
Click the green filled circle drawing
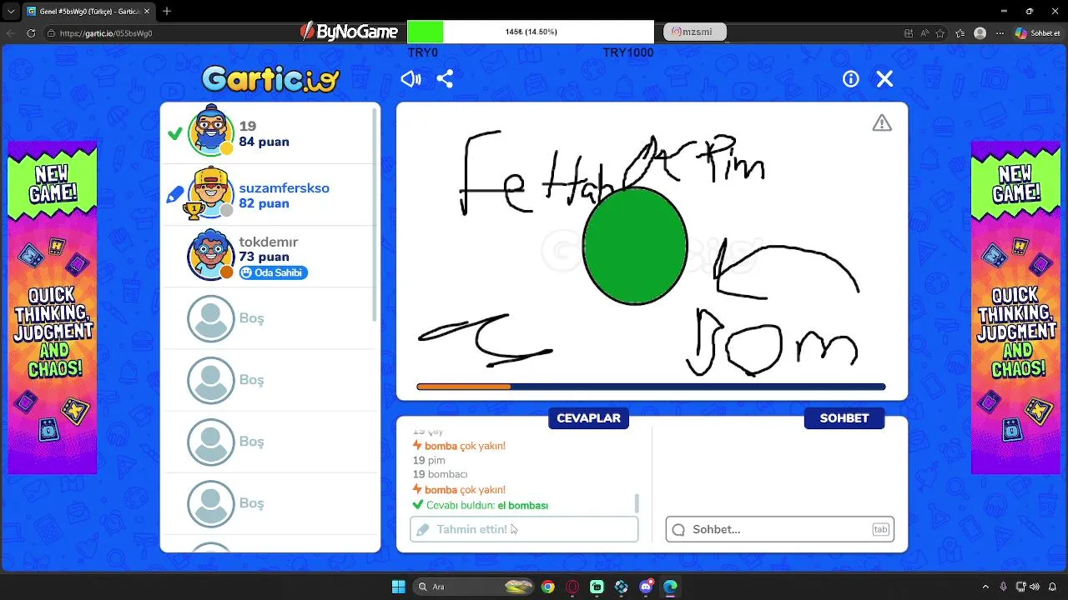point(635,246)
